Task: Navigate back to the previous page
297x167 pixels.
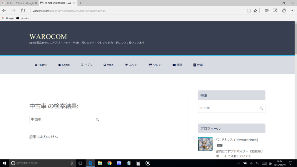Action: click(5, 10)
